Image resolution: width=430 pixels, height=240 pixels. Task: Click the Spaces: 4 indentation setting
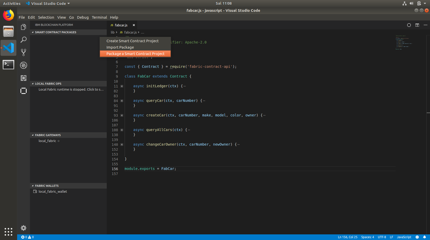[368, 237]
